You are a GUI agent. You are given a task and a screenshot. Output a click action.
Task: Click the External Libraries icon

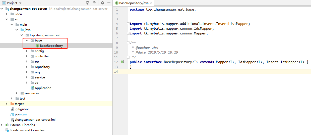tap(7, 125)
